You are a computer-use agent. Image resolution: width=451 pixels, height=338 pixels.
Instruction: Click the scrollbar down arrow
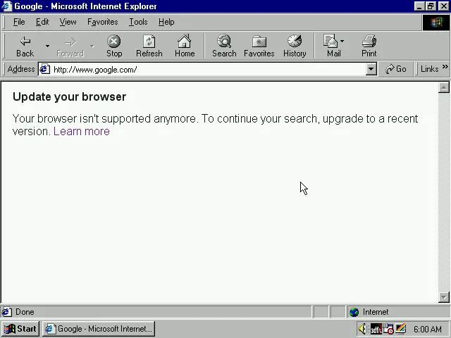pos(443,297)
